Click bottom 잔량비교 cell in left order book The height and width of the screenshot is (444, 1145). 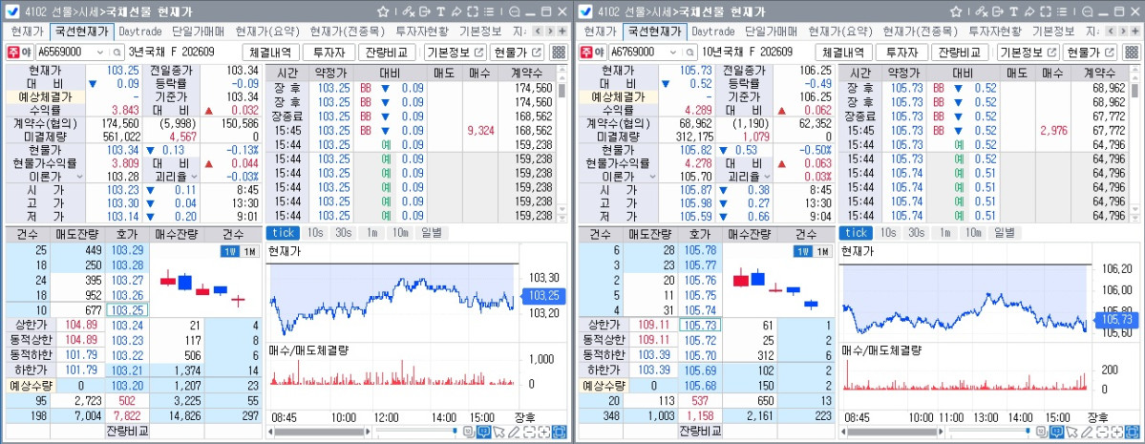click(127, 430)
